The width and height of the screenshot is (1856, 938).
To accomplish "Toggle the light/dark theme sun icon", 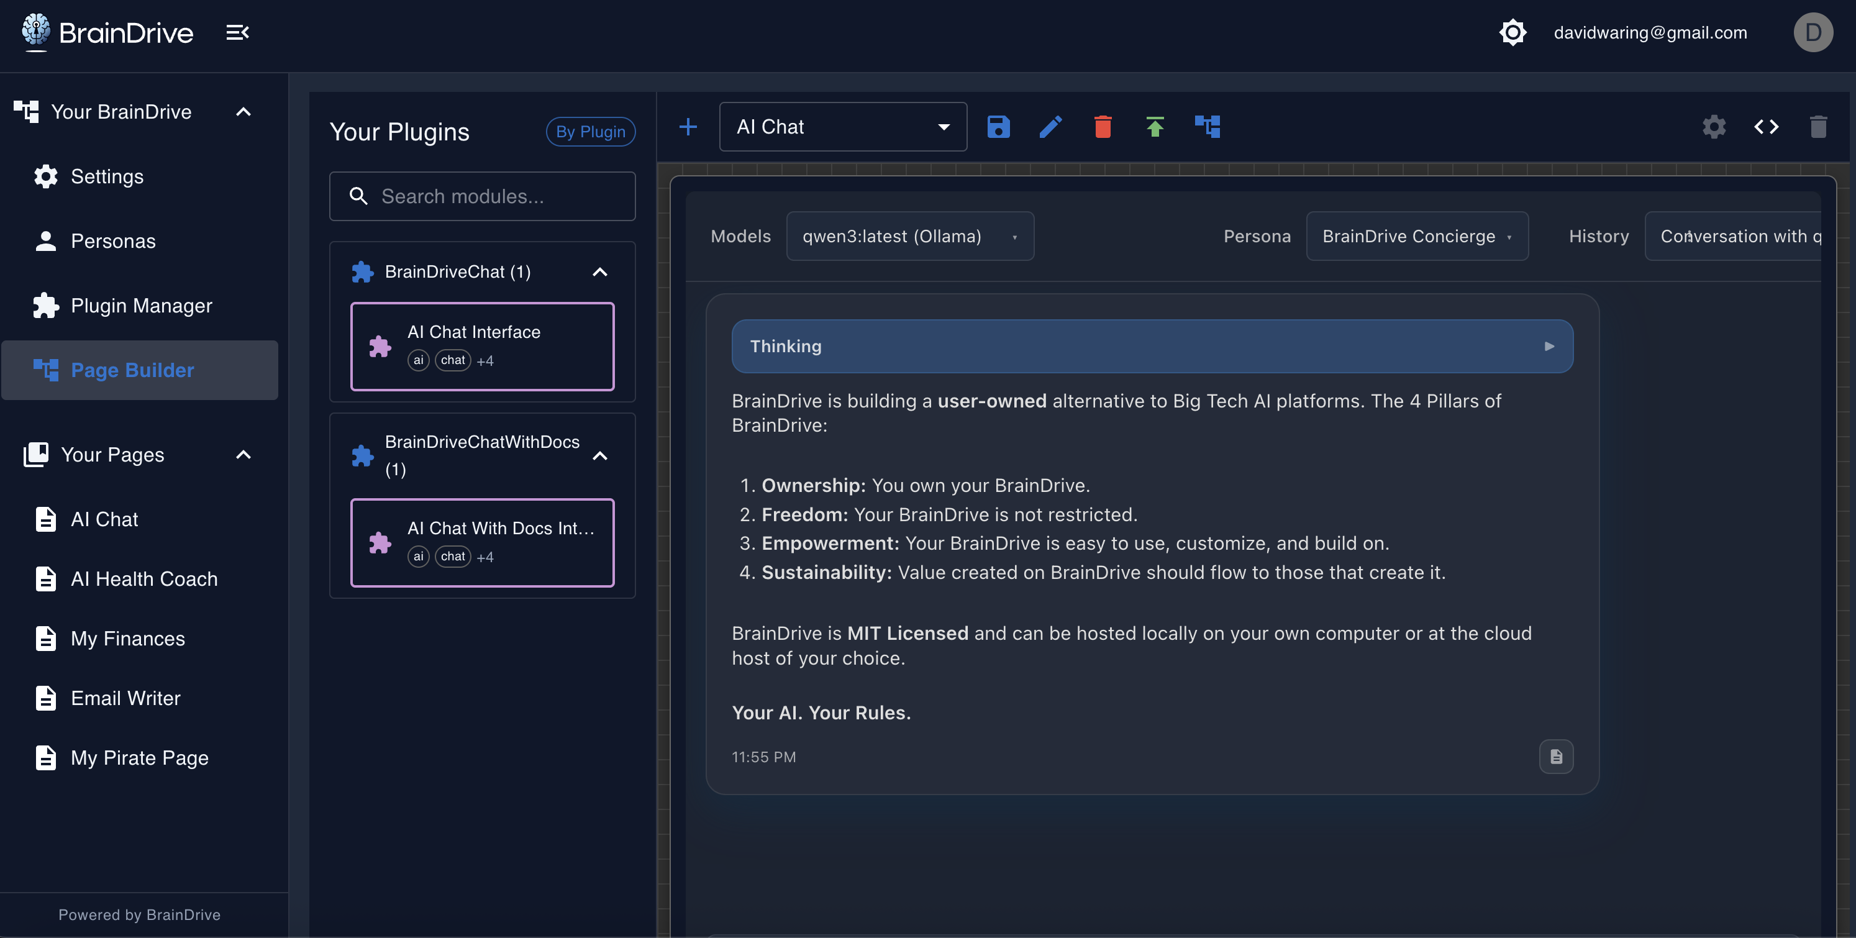I will pyautogui.click(x=1513, y=32).
